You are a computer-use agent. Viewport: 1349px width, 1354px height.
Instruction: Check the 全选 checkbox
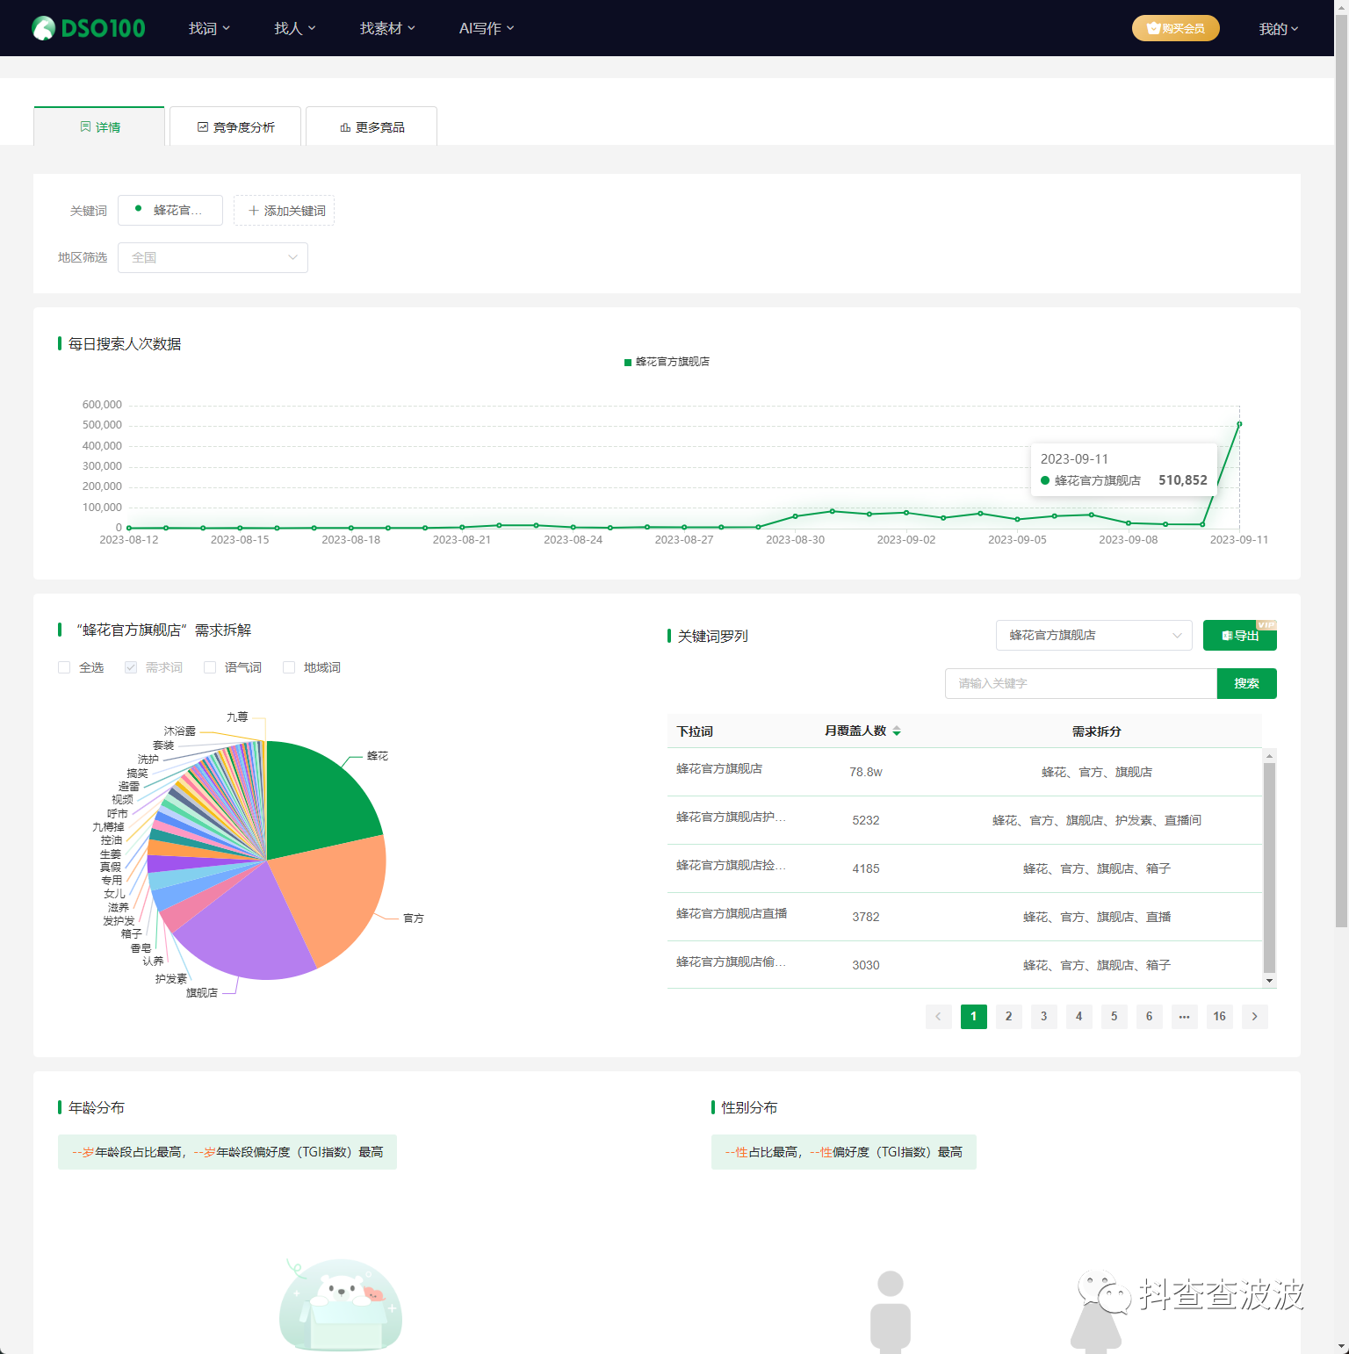[64, 667]
